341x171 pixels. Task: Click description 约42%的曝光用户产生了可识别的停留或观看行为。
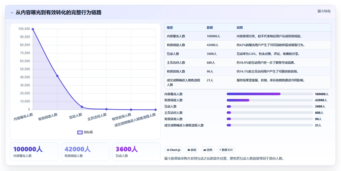(x=271, y=45)
